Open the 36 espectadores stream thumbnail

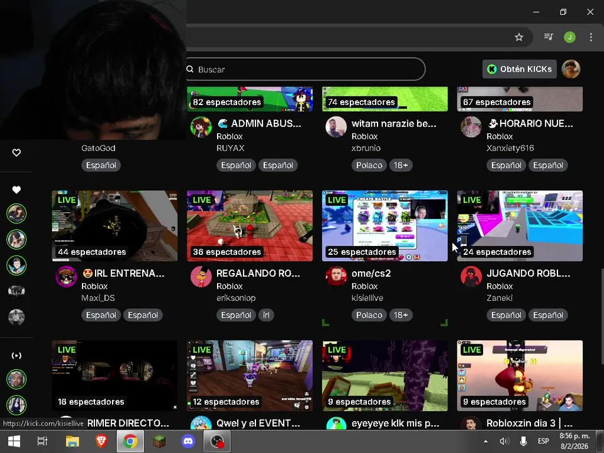(x=250, y=226)
